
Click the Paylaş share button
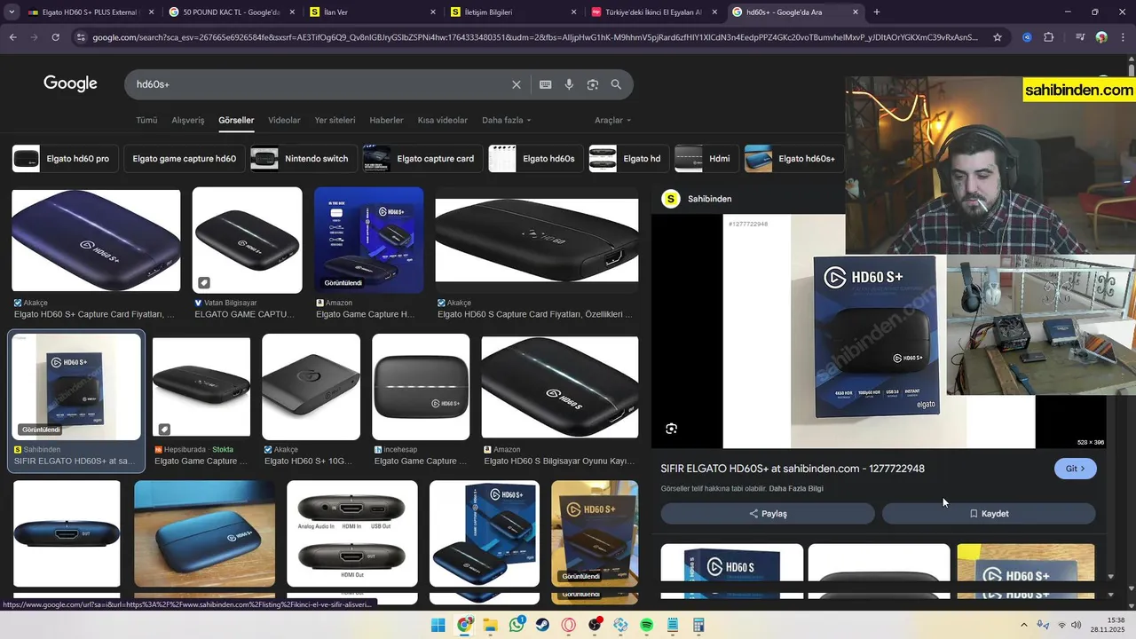pos(768,514)
